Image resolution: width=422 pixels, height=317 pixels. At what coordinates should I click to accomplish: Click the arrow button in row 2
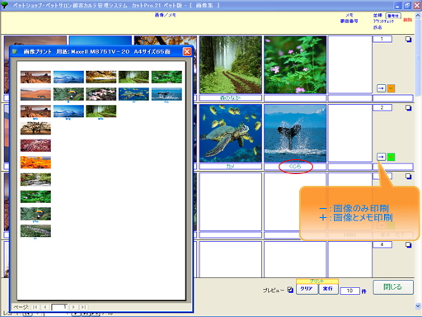click(381, 157)
